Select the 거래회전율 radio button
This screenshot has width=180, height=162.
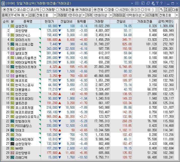[57, 10]
